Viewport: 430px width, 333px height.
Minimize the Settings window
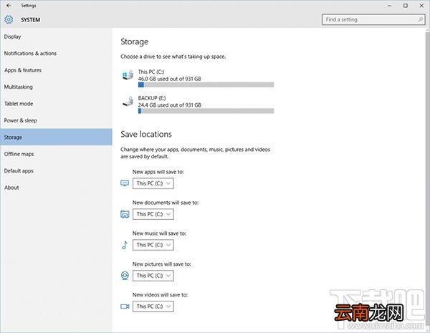point(389,6)
